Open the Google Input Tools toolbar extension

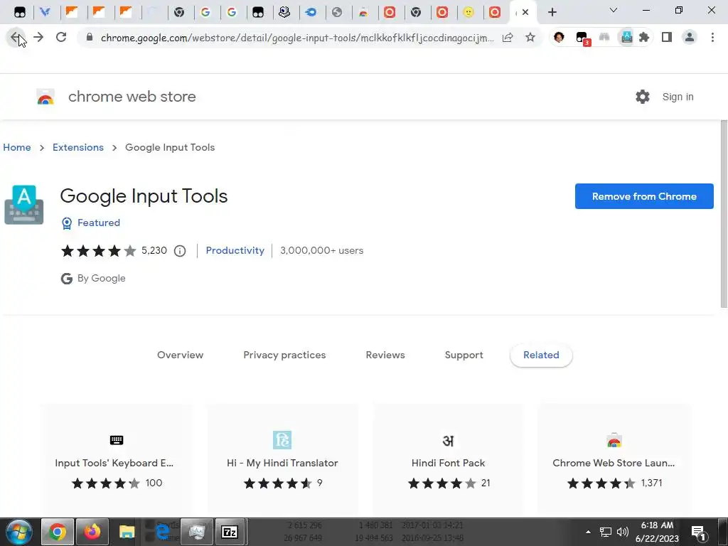click(x=626, y=38)
